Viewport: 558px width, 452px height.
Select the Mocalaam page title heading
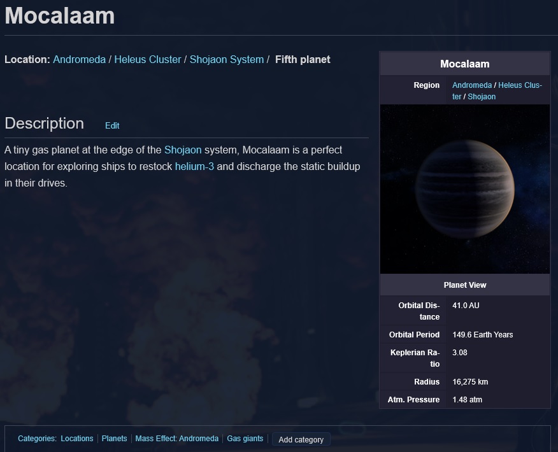(x=60, y=16)
